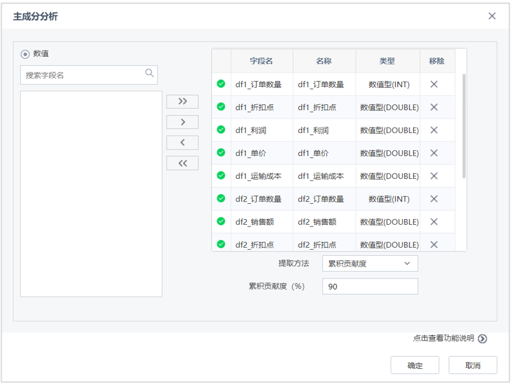Open the 提取方法 dropdown
Image resolution: width=512 pixels, height=384 pixels.
(x=369, y=263)
